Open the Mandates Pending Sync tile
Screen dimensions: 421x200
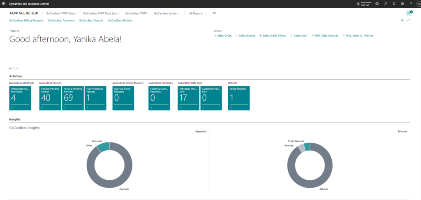(188, 98)
